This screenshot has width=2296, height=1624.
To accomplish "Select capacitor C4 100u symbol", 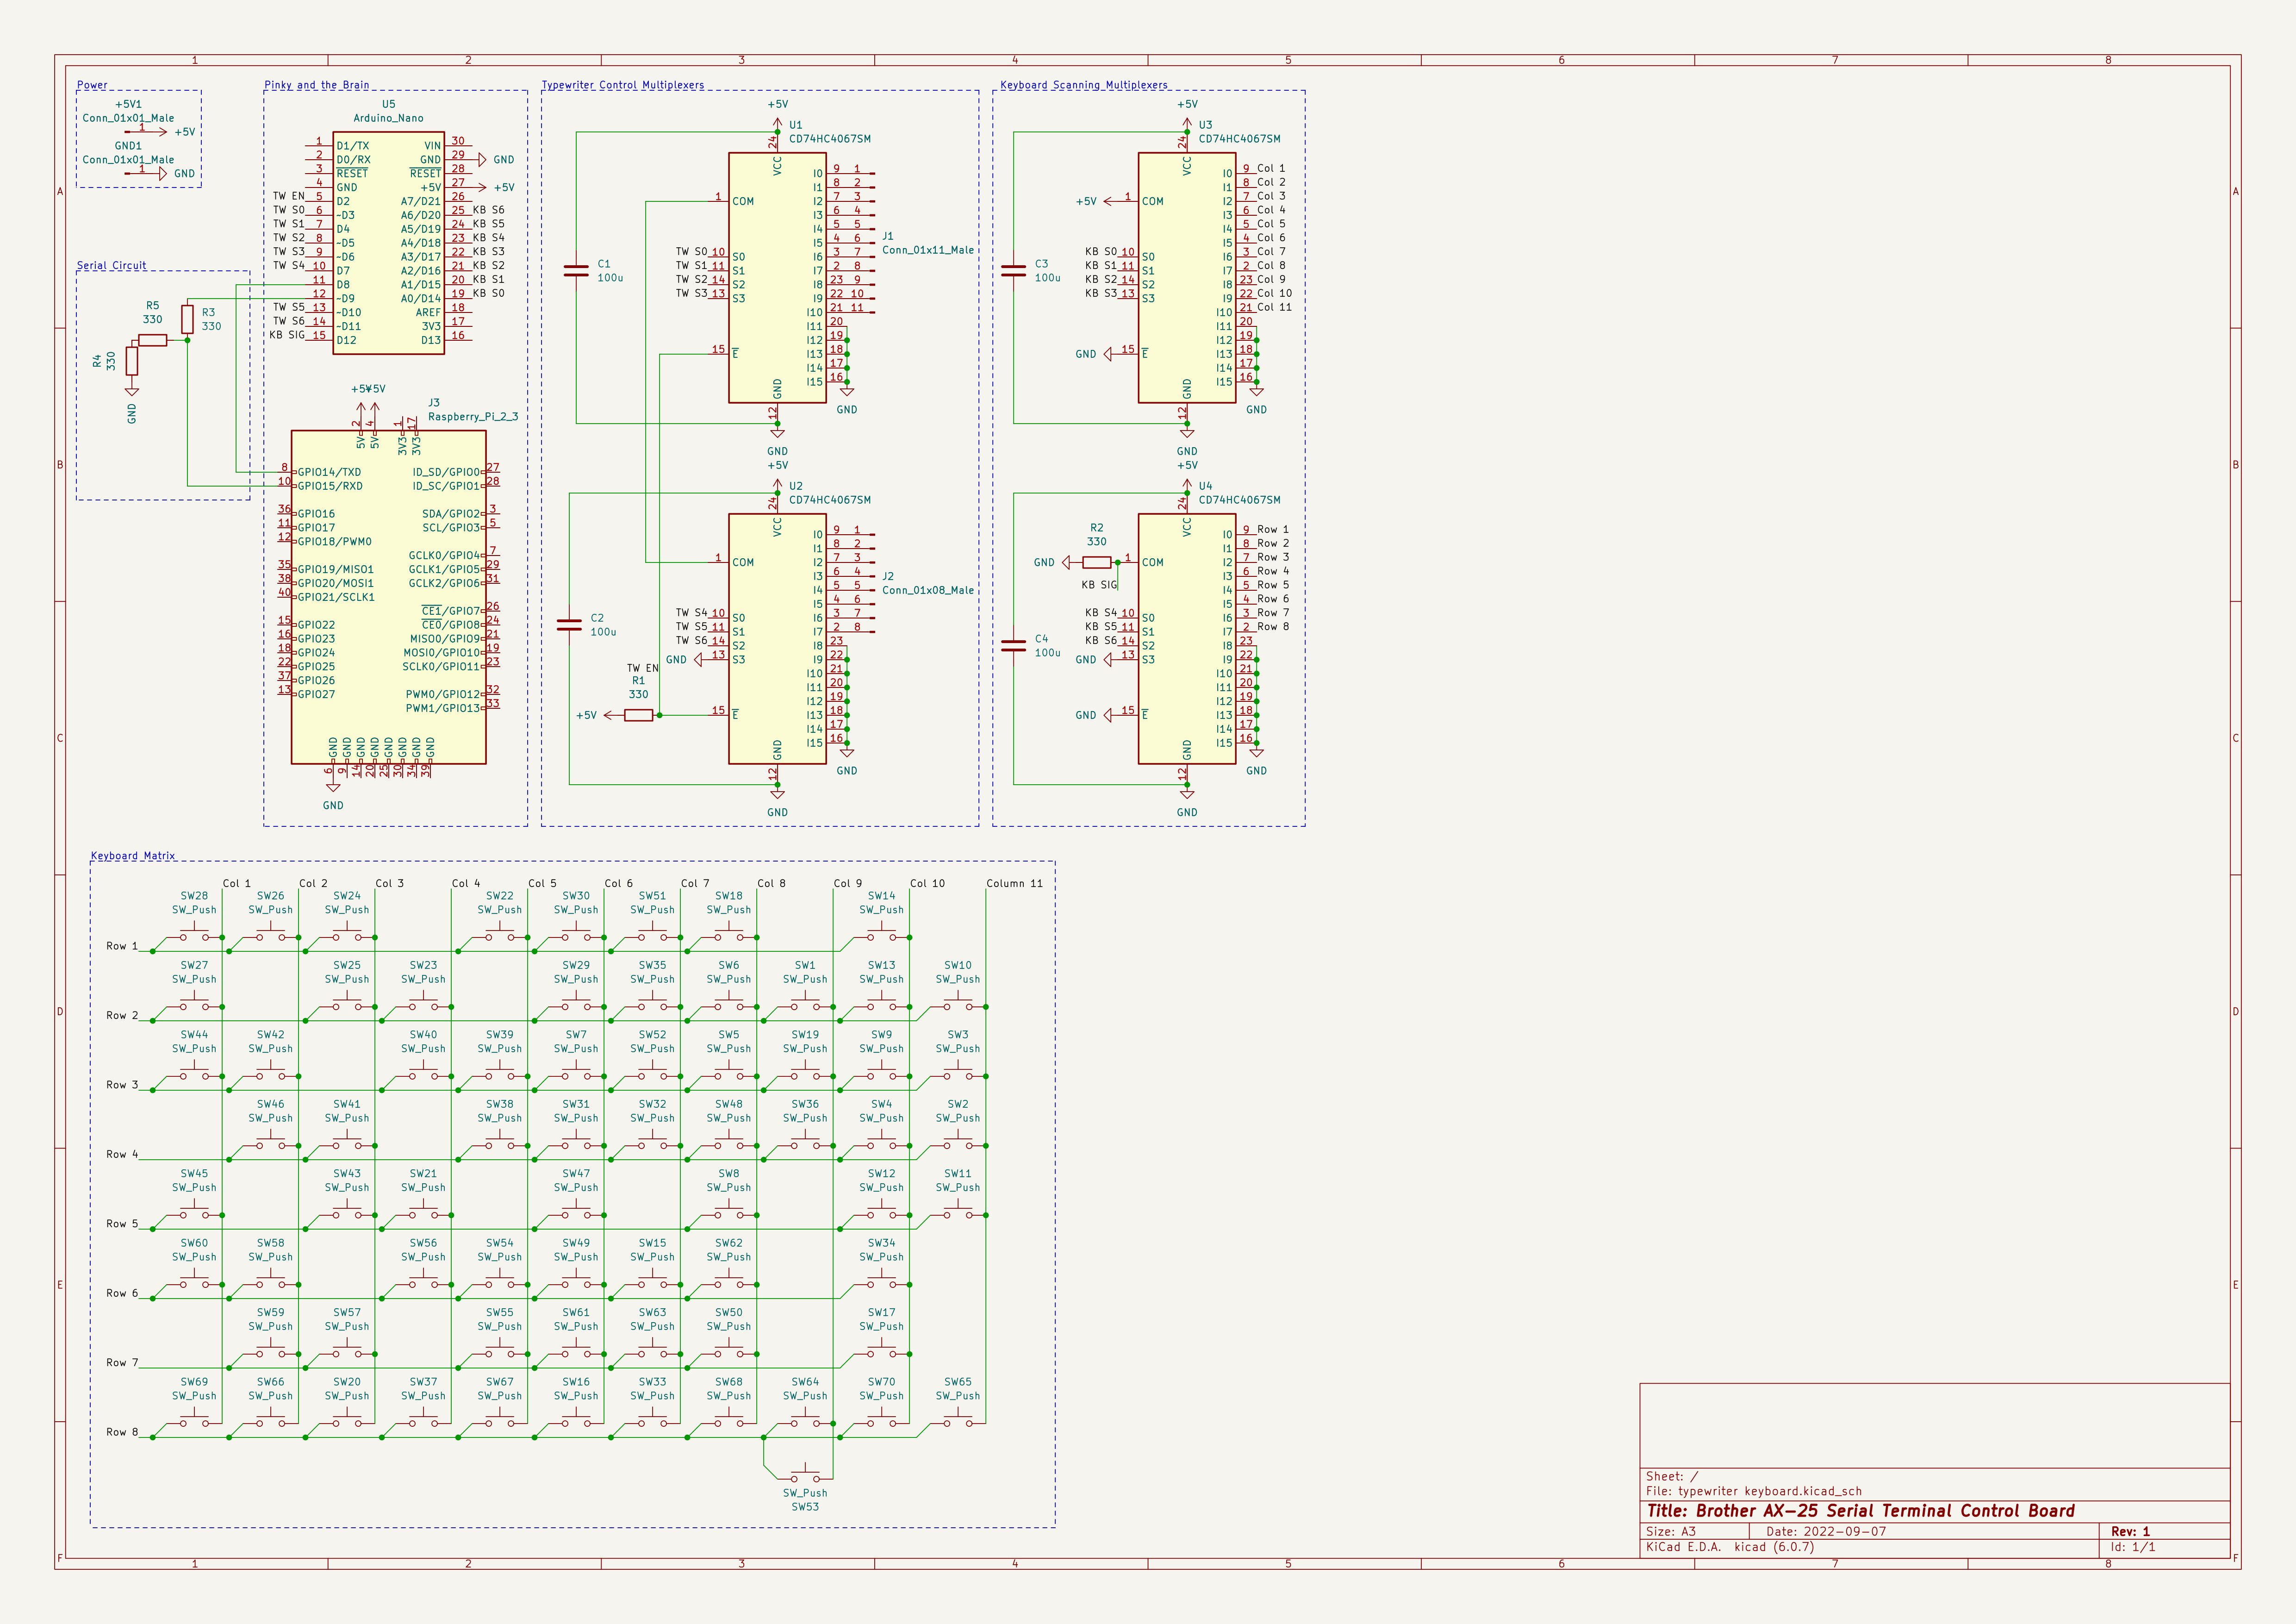I will [x=1013, y=646].
